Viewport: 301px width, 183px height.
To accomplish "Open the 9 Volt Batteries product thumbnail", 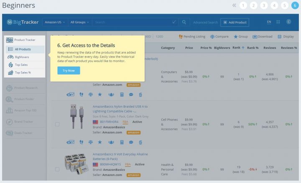I will pyautogui.click(x=77, y=164).
